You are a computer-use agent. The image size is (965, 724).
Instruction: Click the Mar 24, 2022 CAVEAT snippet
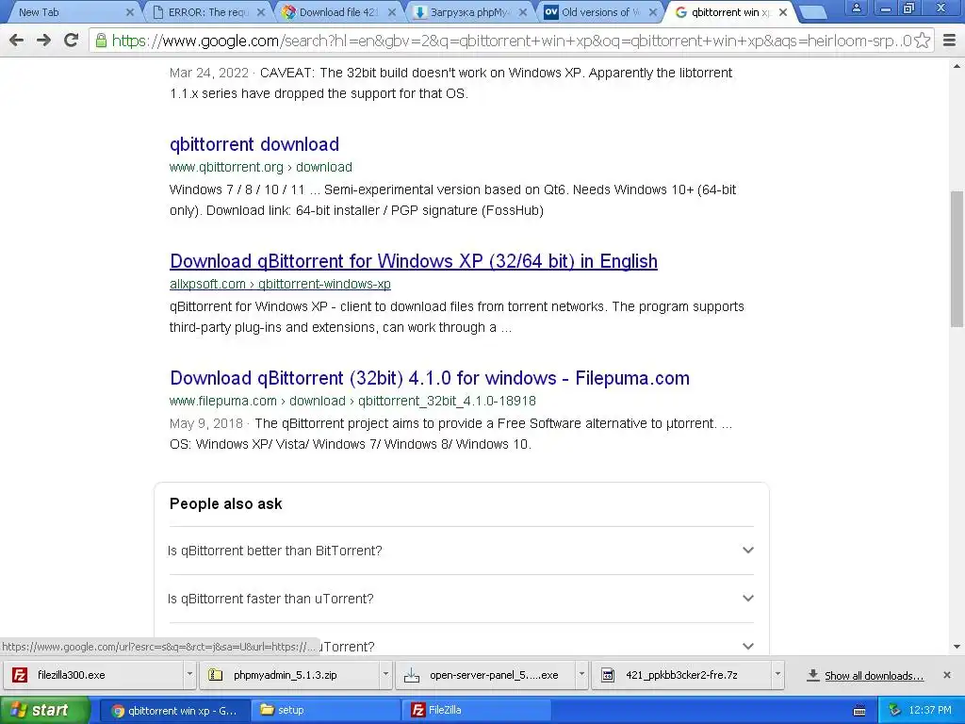pyautogui.click(x=451, y=83)
